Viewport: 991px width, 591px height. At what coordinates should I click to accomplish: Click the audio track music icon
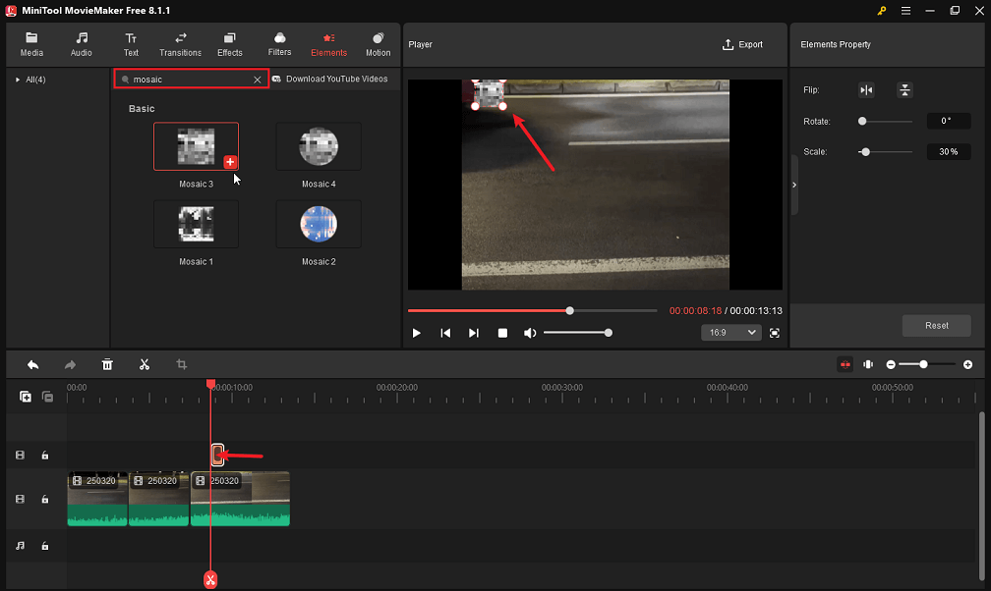coord(21,546)
